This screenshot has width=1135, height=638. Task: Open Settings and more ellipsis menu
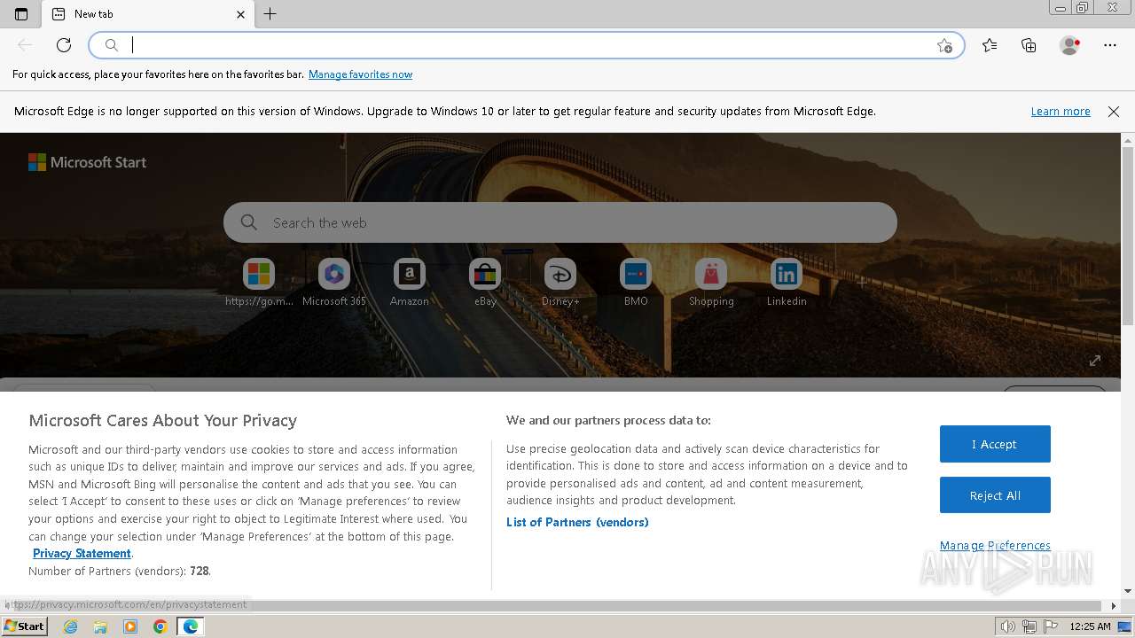tap(1110, 45)
